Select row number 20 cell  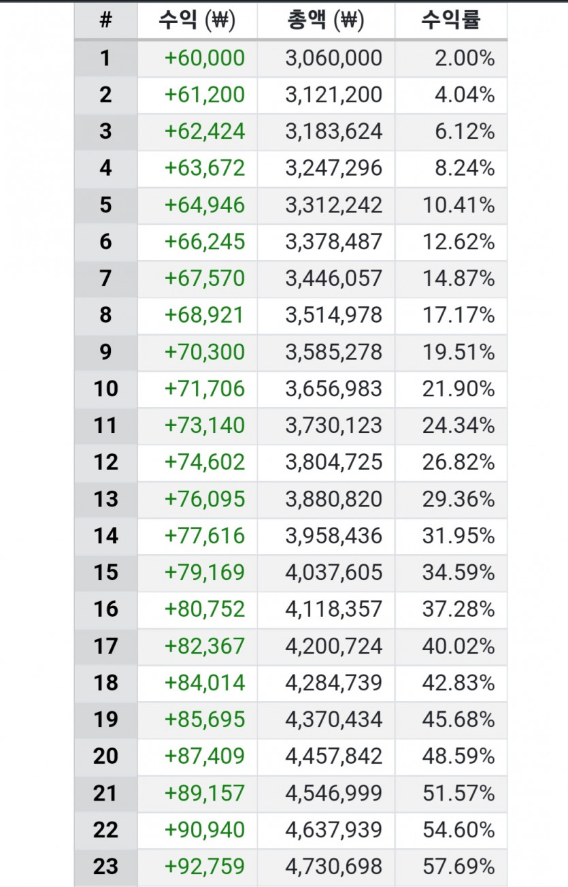[105, 756]
